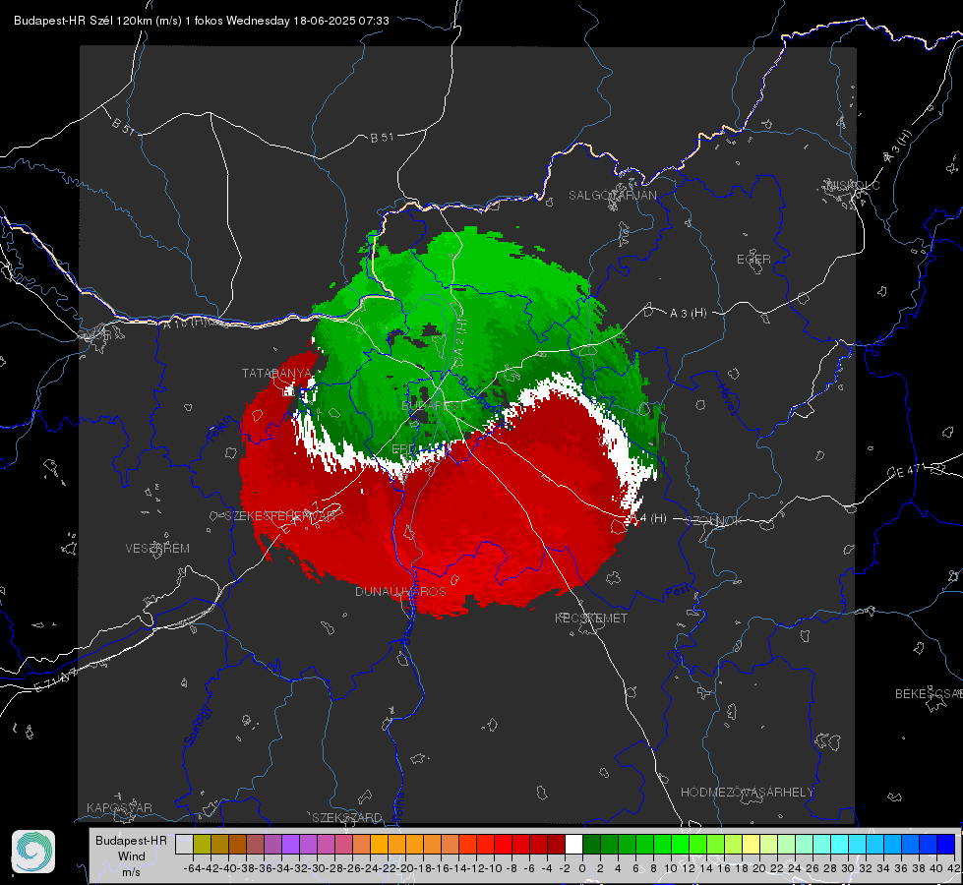The width and height of the screenshot is (963, 885).
Task: Click the SZEKESFEHERVAR city label
Action: [282, 516]
